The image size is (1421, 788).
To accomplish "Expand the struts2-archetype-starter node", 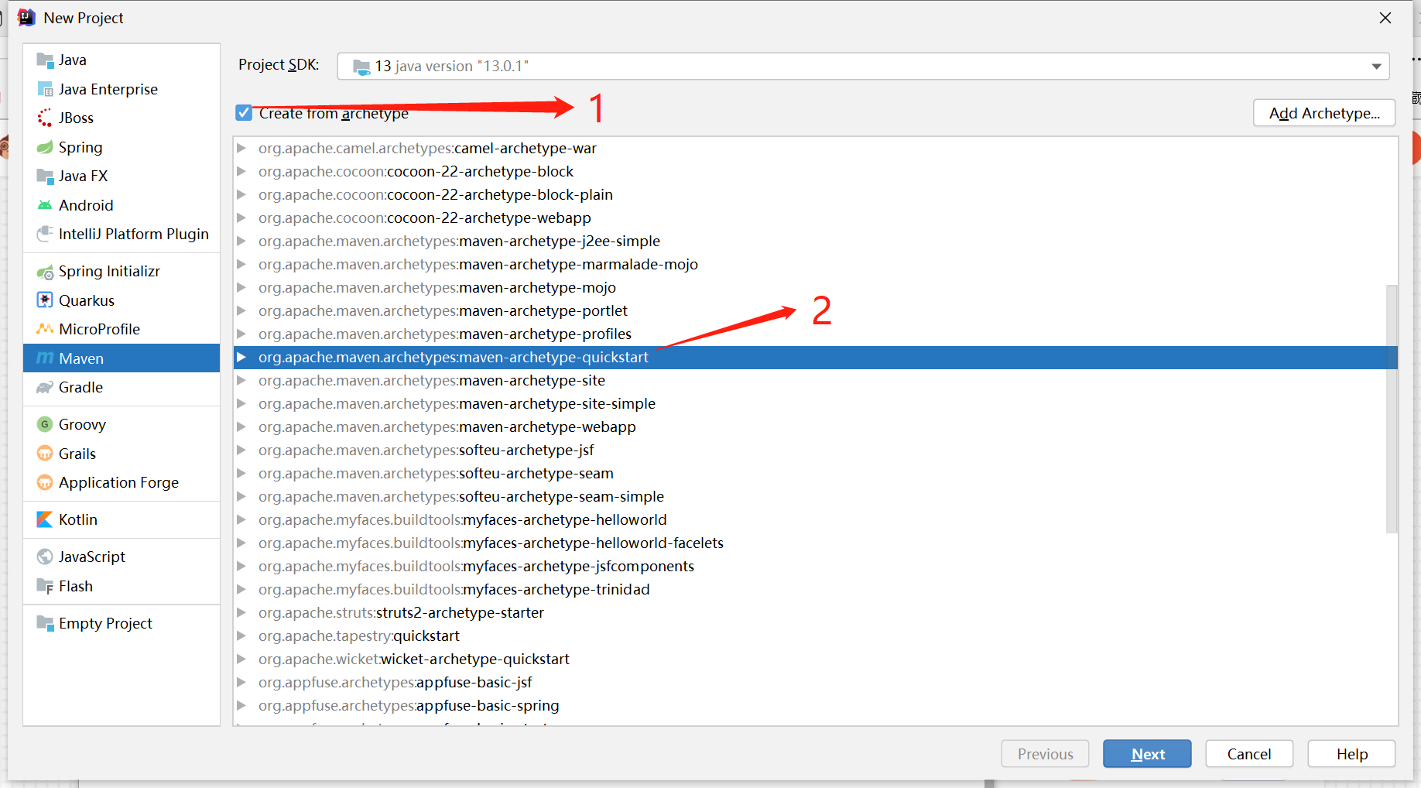I will [241, 612].
